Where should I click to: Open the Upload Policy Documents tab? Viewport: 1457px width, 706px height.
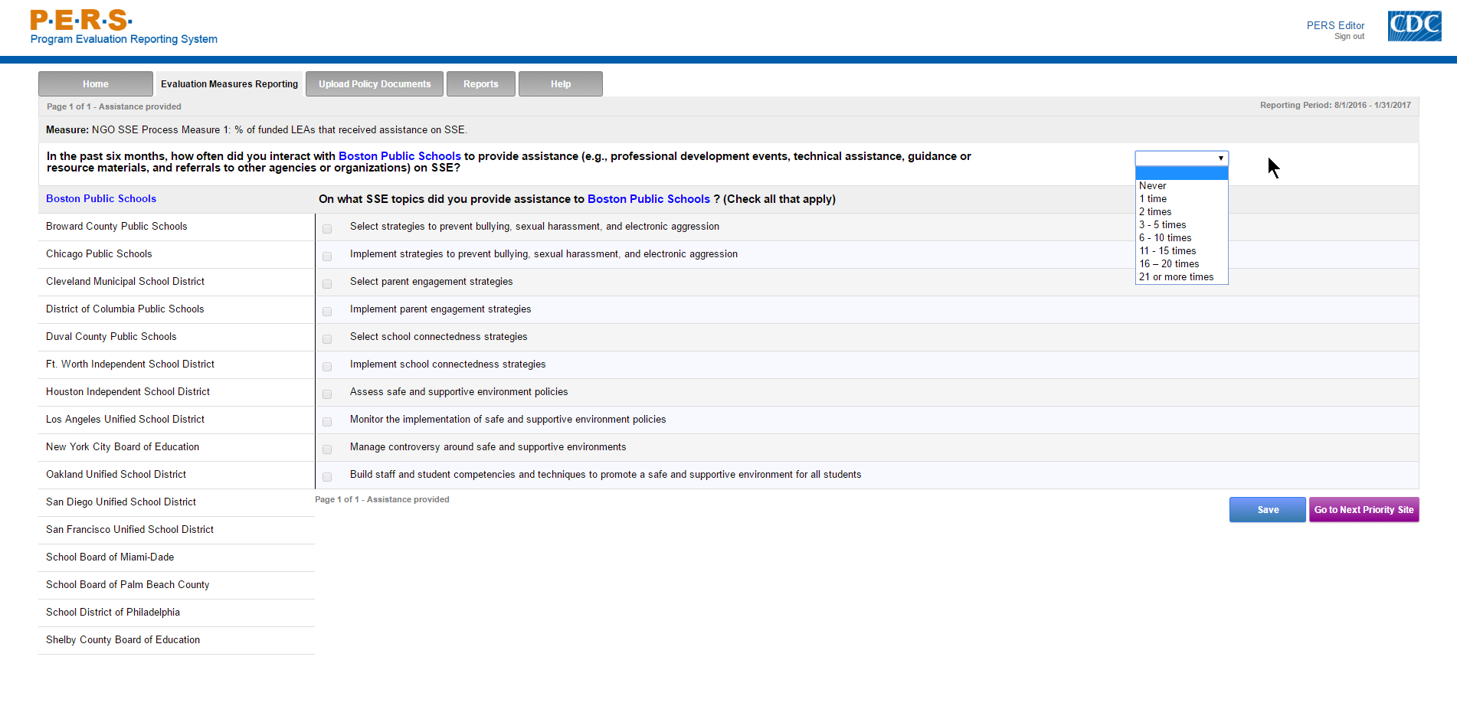point(375,84)
